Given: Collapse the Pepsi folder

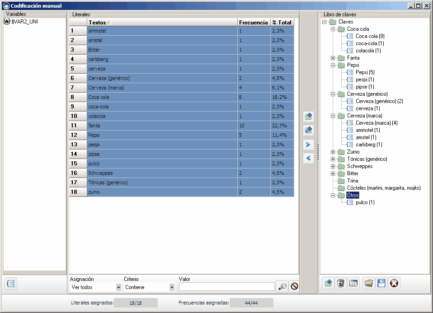Looking at the screenshot, I should [333, 65].
